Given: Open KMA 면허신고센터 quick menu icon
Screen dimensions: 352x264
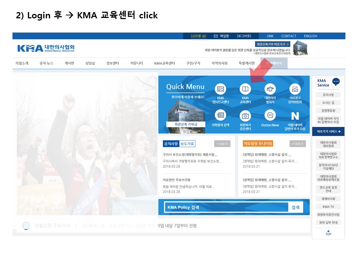Looking at the screenshot, I should (220, 89).
